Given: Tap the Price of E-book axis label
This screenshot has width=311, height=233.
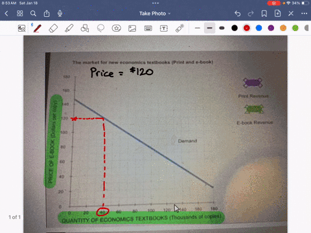Looking at the screenshot, I should point(53,142).
